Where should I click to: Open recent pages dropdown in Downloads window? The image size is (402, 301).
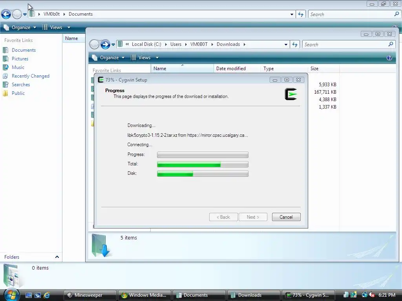tap(113, 45)
